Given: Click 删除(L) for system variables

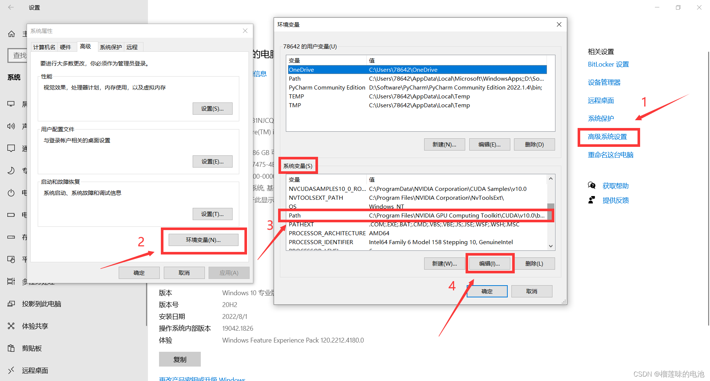Looking at the screenshot, I should click(x=535, y=263).
